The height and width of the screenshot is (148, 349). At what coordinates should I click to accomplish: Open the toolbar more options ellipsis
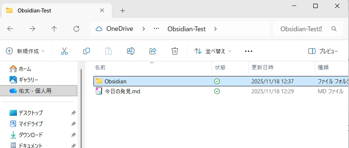pos(248,51)
